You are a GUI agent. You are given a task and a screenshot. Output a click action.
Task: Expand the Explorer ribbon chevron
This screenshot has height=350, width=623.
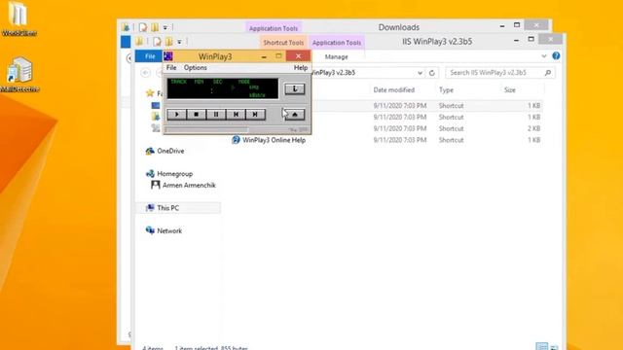[x=544, y=56]
